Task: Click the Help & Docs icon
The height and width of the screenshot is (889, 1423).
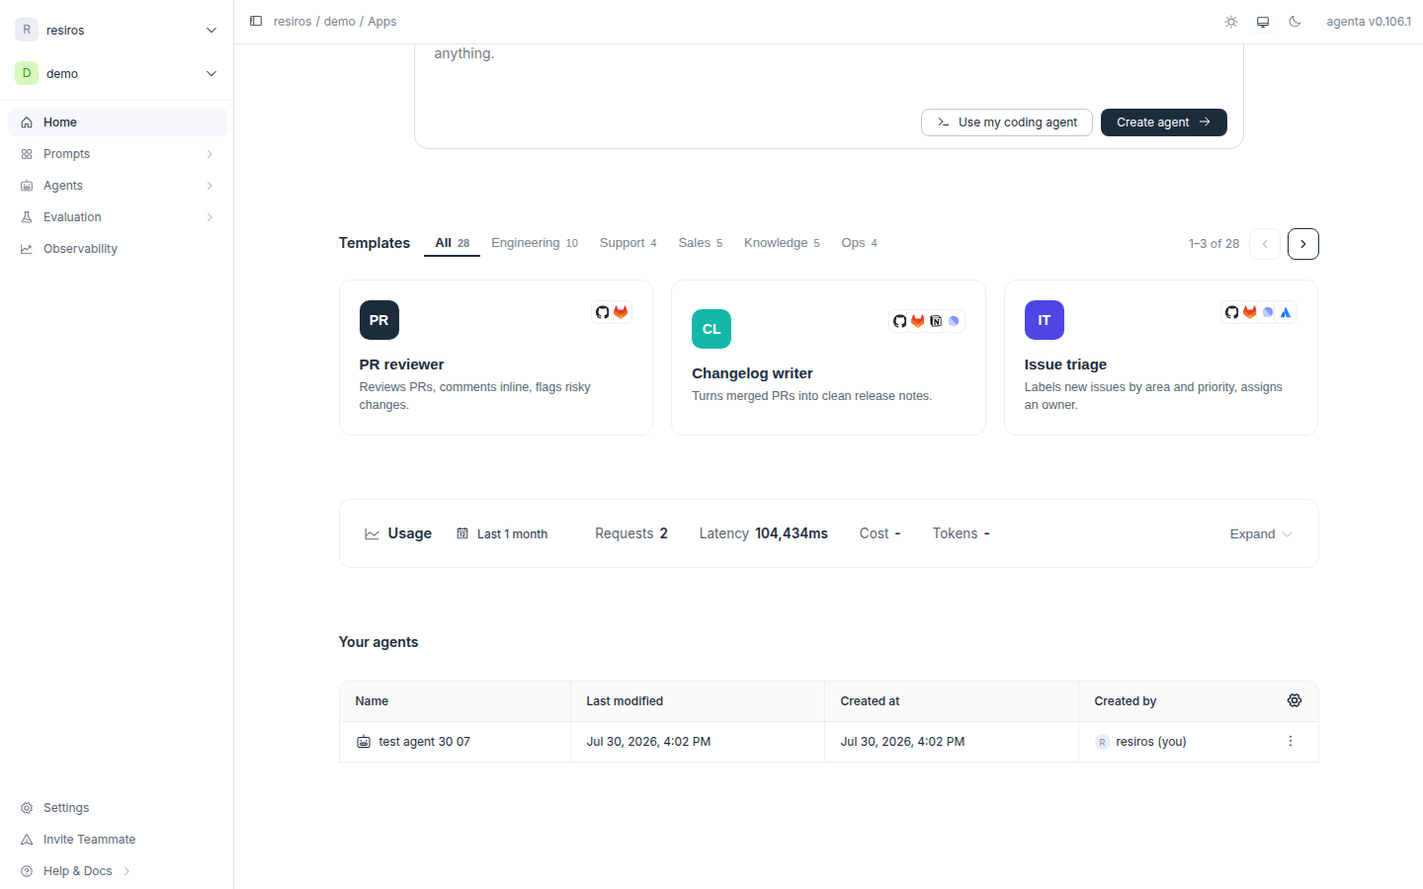Action: pyautogui.click(x=27, y=871)
